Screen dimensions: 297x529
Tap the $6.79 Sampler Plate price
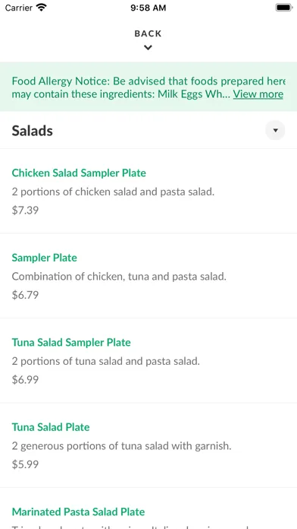25,295
